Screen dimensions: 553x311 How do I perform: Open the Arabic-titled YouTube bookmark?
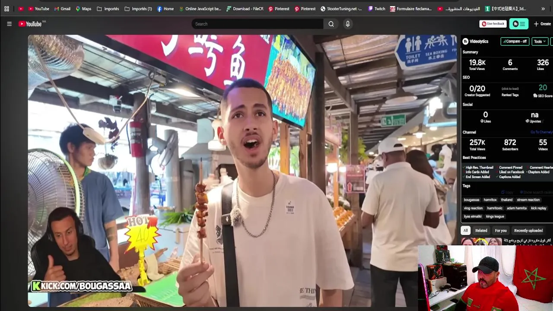coord(458,9)
